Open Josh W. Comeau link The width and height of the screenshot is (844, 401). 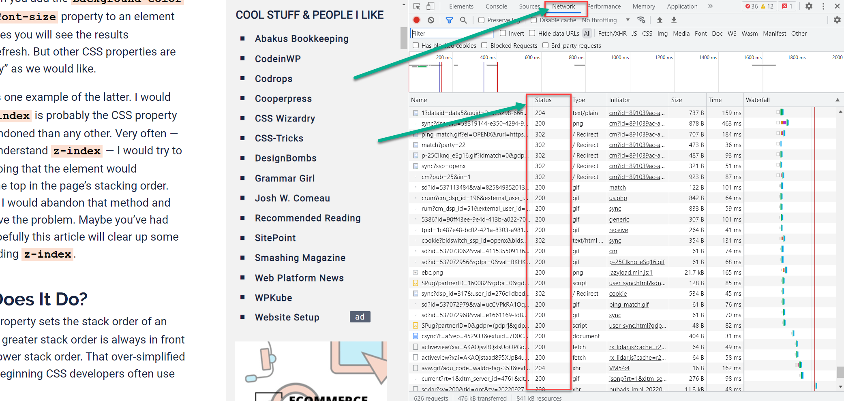tap(292, 198)
